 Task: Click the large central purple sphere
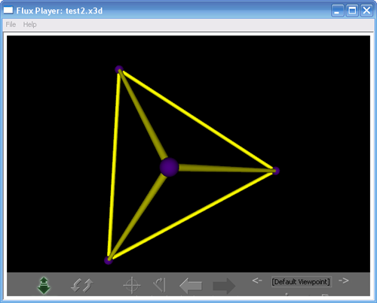pyautogui.click(x=169, y=167)
